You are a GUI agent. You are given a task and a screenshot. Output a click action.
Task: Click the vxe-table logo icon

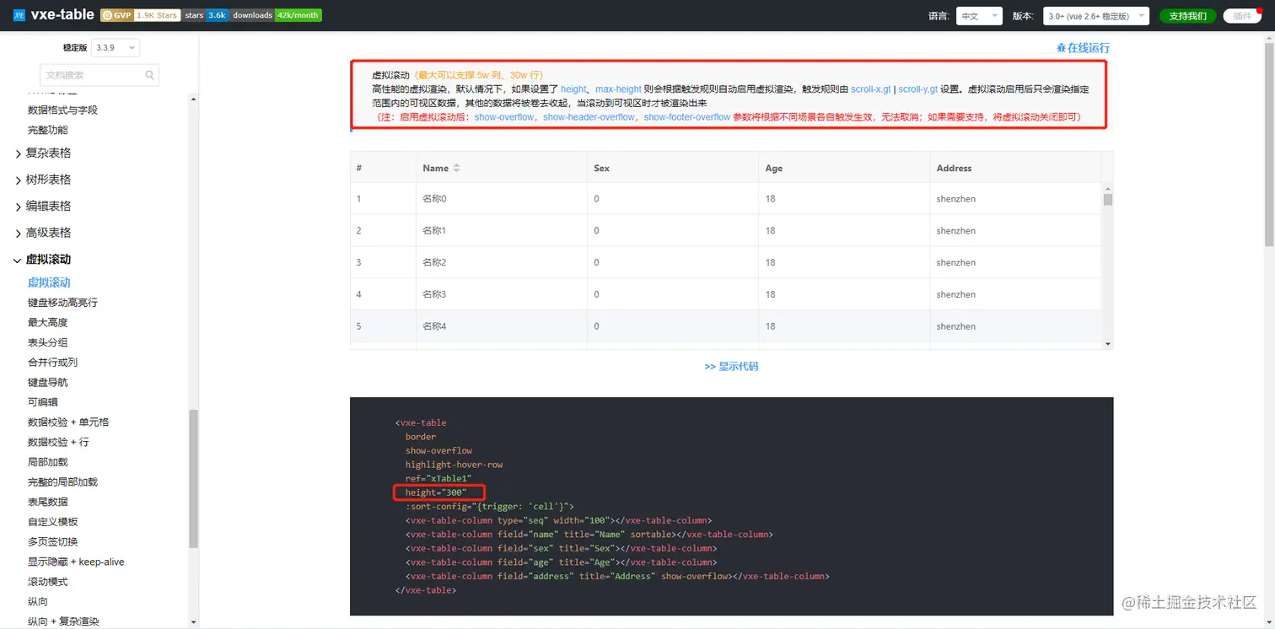point(19,15)
